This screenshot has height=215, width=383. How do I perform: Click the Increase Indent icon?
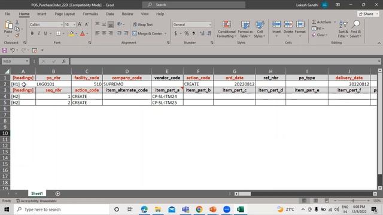[x=126, y=33]
